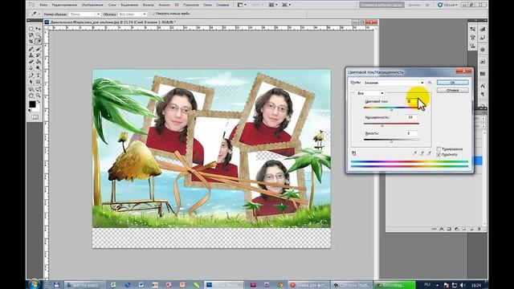Swap foreground and background colors
Image resolution: width=514 pixels, height=289 pixels.
point(39,102)
